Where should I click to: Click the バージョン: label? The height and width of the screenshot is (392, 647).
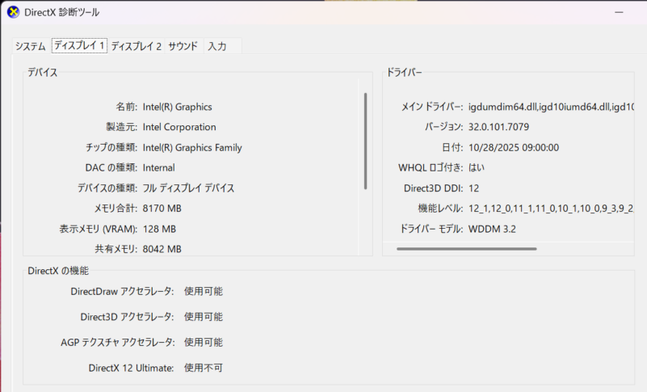pos(444,127)
